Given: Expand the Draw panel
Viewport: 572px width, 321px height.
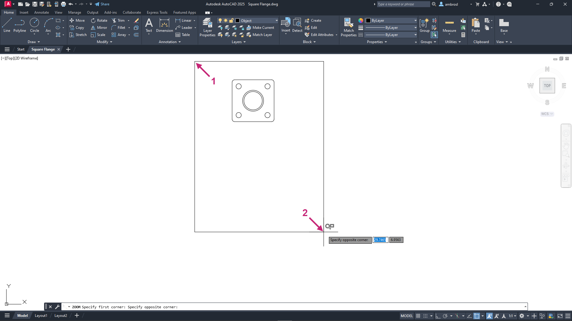Looking at the screenshot, I should [x=33, y=42].
